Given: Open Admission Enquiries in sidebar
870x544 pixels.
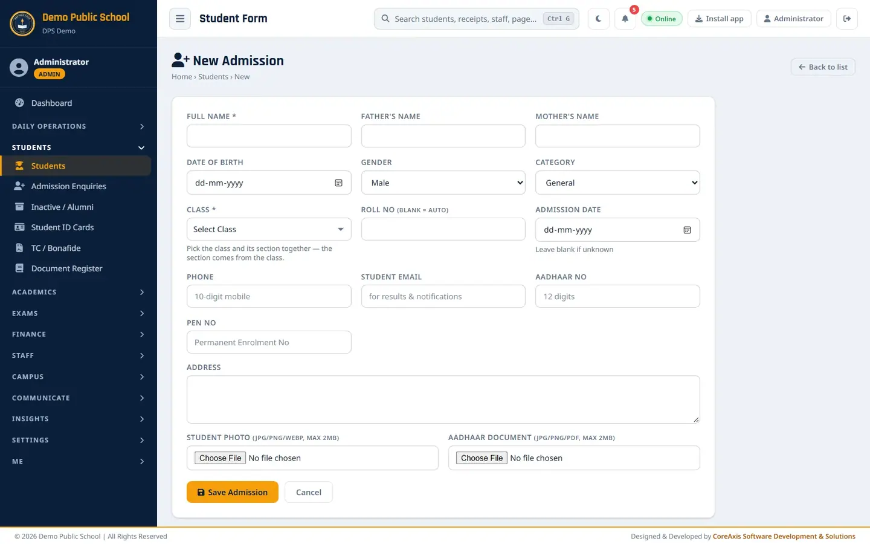Looking at the screenshot, I should tap(76, 186).
